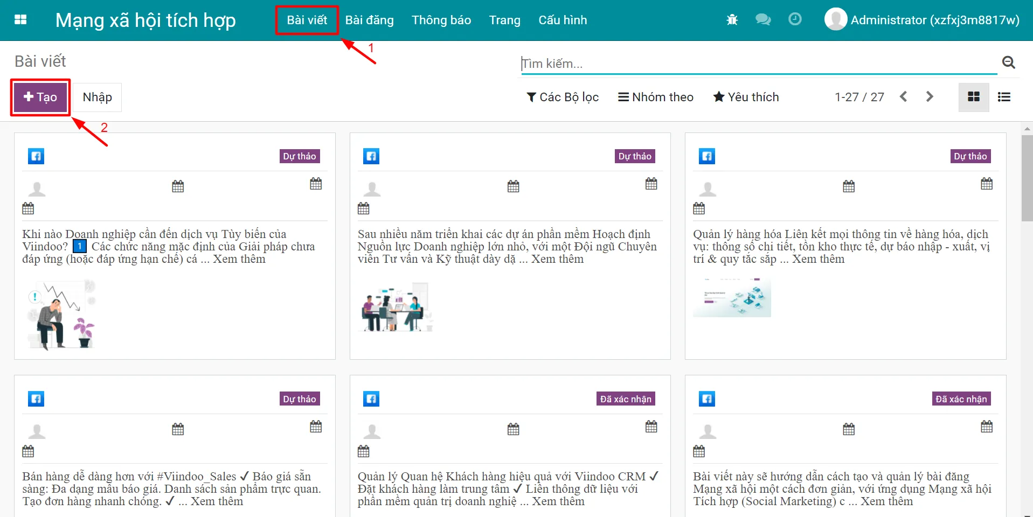The image size is (1033, 517).
Task: Open the Thông báo menu
Action: point(441,20)
